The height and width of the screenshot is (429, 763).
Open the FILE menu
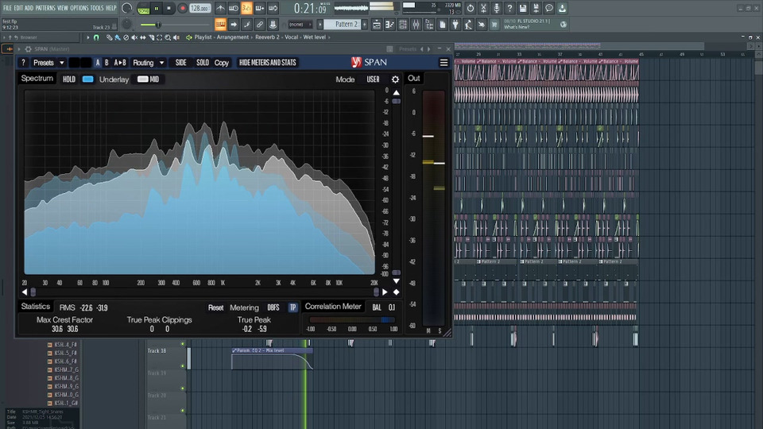[7, 8]
